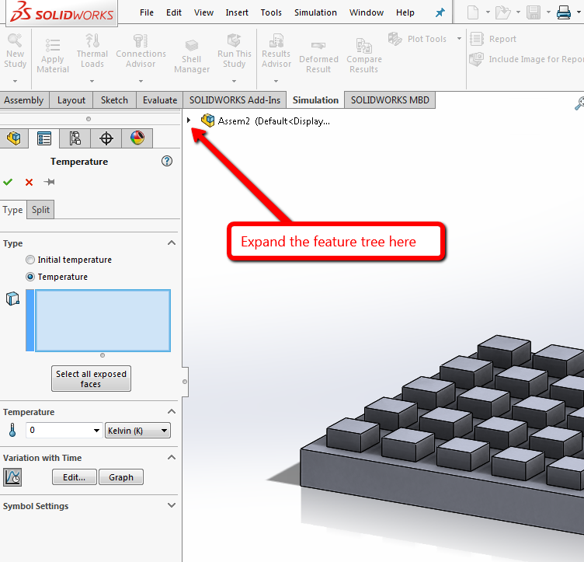
Task: Select the Initial temperature radio button
Action: [30, 260]
